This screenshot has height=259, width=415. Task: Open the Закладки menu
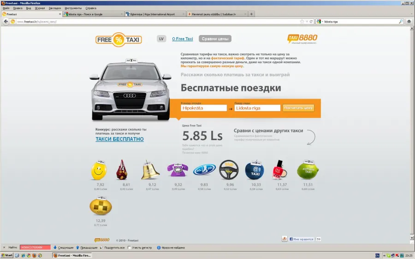(x=55, y=8)
